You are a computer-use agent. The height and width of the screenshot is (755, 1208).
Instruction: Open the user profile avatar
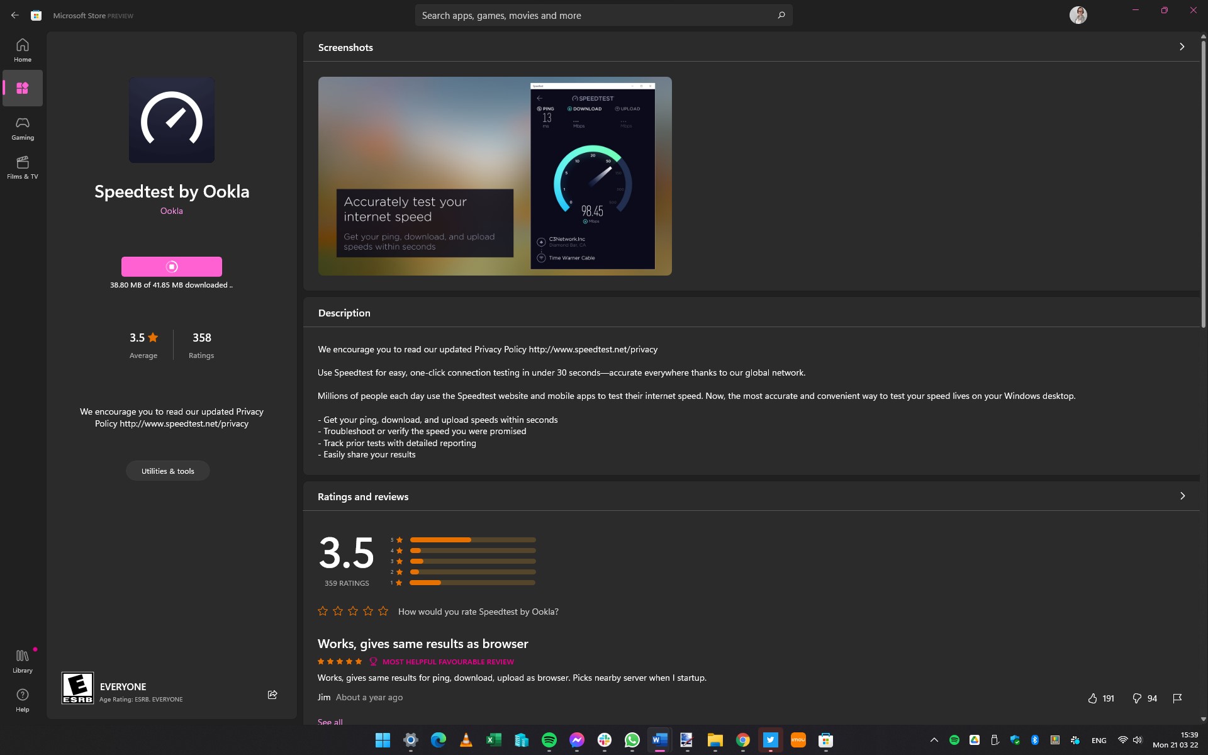click(1078, 15)
